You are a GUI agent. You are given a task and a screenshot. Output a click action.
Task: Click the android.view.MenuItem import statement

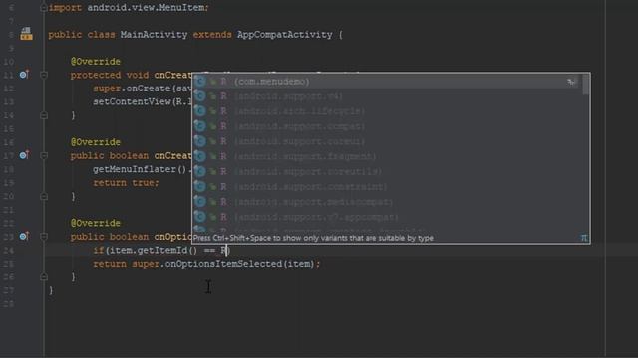point(129,7)
